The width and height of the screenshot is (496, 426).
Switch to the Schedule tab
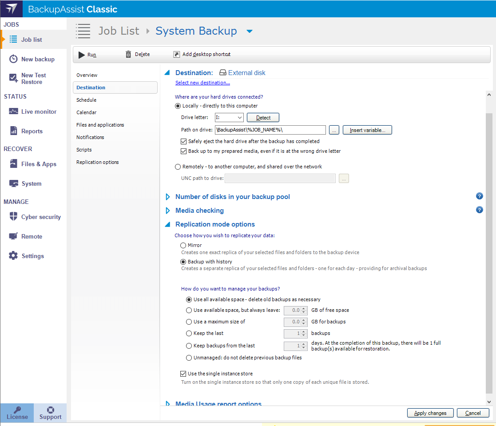pyautogui.click(x=86, y=100)
